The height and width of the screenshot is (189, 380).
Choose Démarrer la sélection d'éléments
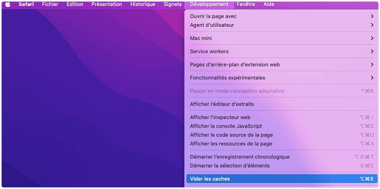click(x=282, y=166)
